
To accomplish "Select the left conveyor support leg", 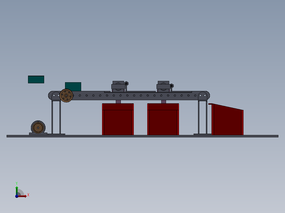I will point(56,118).
